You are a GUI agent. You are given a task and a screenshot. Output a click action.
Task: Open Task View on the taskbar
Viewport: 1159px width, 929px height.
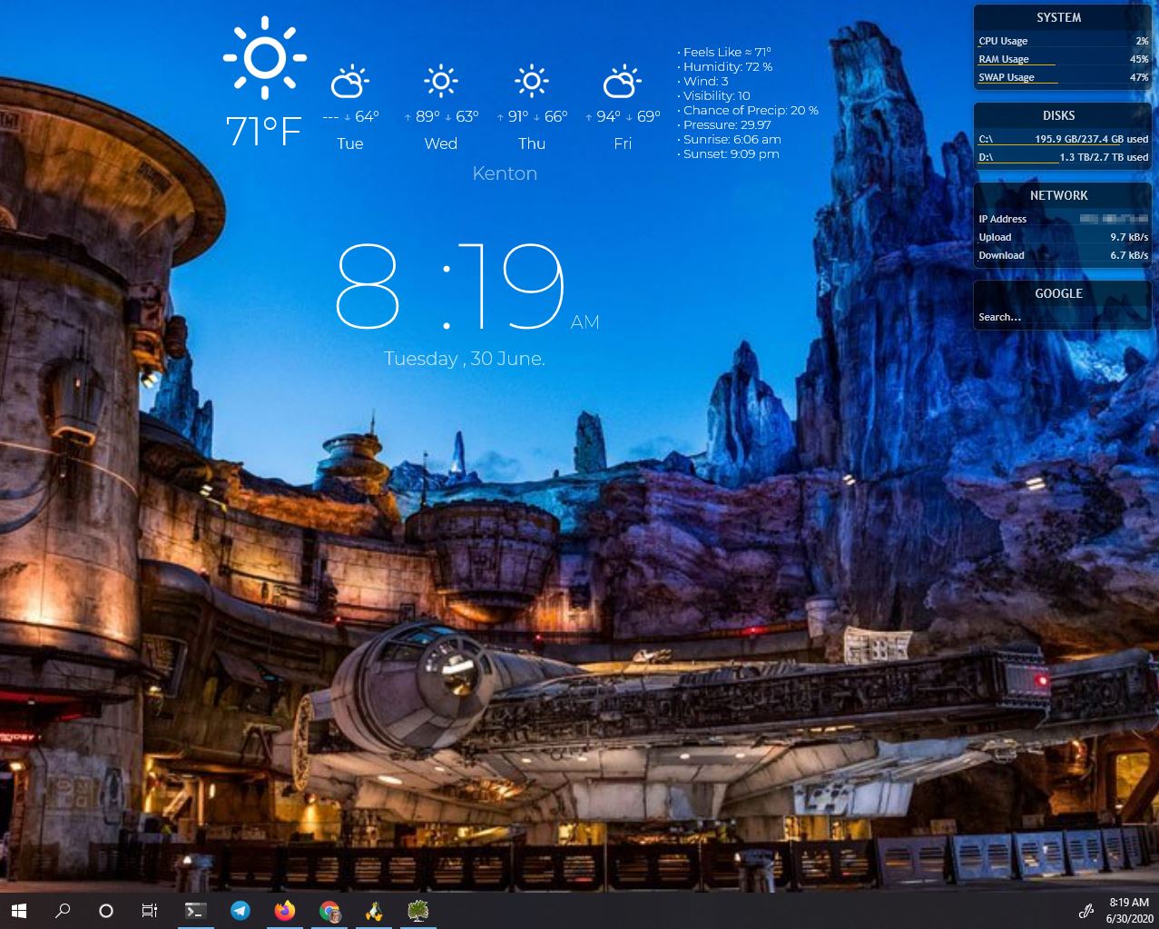click(x=150, y=911)
